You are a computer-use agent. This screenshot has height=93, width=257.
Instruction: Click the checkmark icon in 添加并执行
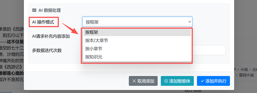pyautogui.click(x=202, y=81)
